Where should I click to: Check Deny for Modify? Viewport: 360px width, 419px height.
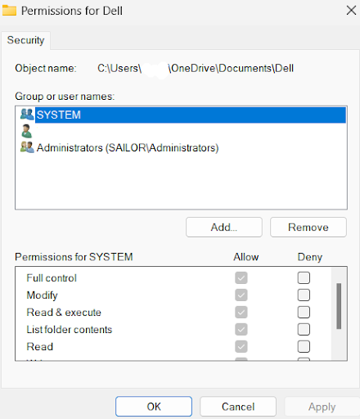304,295
